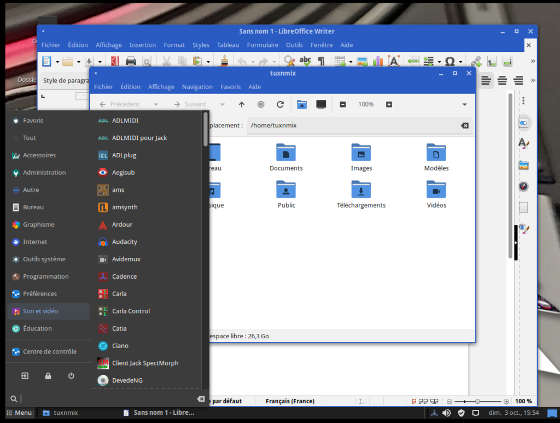Open the Audacity application
The height and width of the screenshot is (423, 560).
(124, 242)
